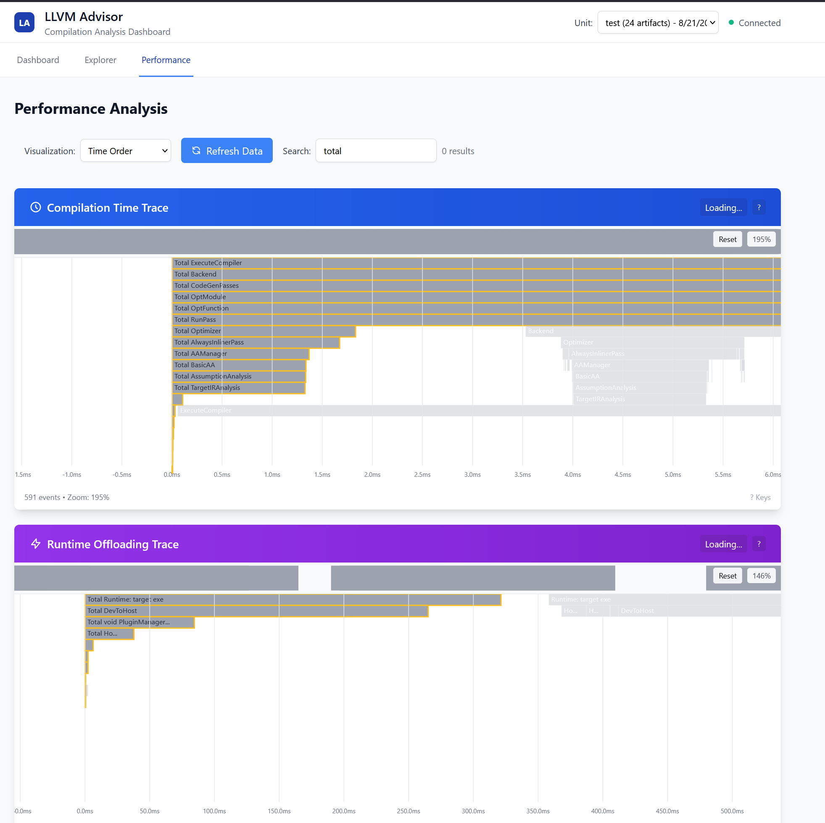Screen dimensions: 825x823
Task: Select the Performance tab
Action: tap(166, 60)
